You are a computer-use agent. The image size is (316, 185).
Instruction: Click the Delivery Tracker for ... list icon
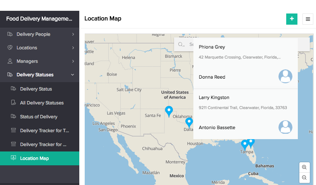click(x=13, y=144)
